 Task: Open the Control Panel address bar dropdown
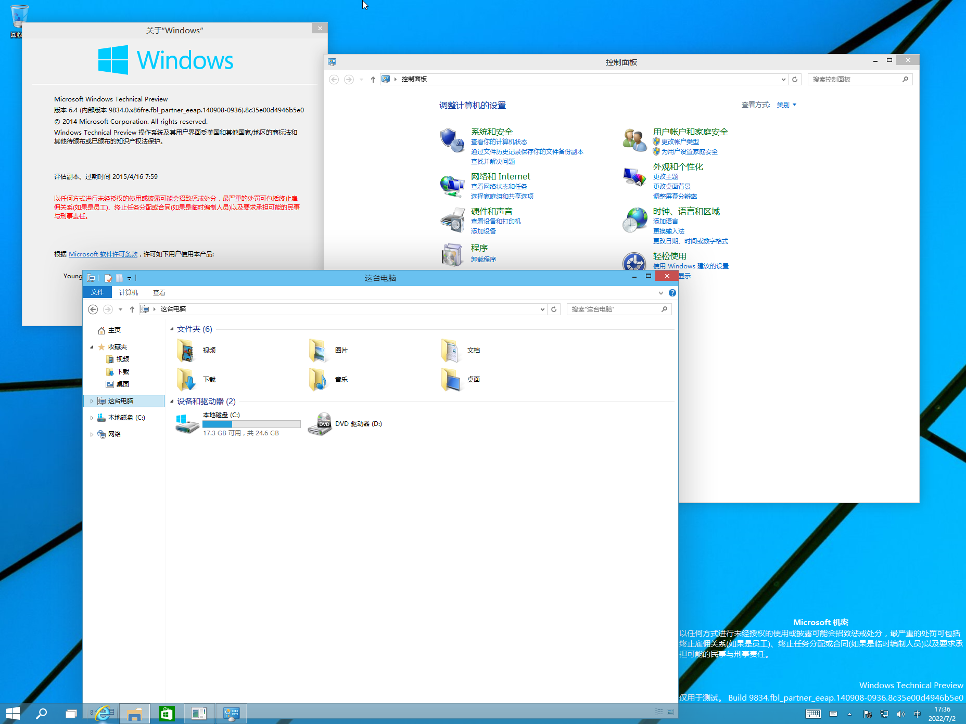coord(783,79)
